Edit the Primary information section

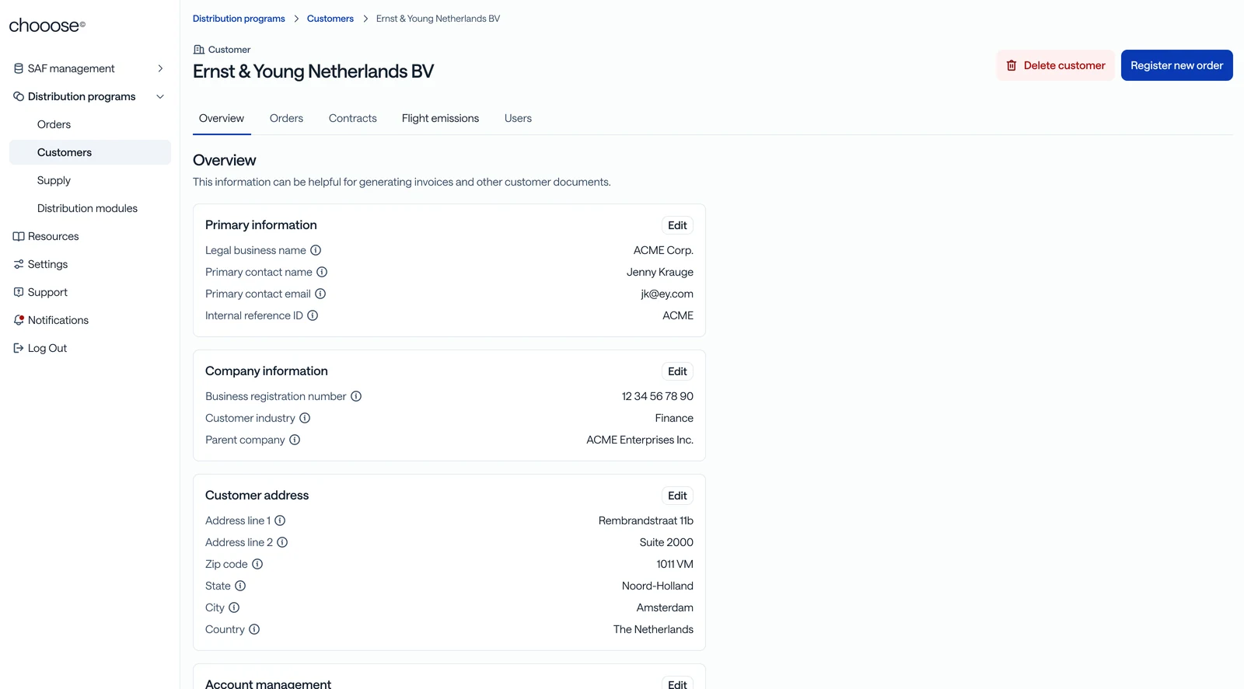(x=677, y=225)
